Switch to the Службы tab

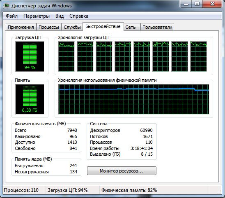pos(72,27)
